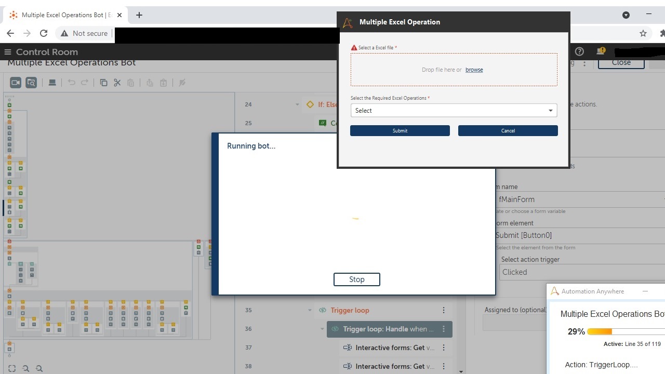Viewport: 665px width, 374px height.
Task: Open the form element Submit [Button0] dropdown
Action: [579, 235]
